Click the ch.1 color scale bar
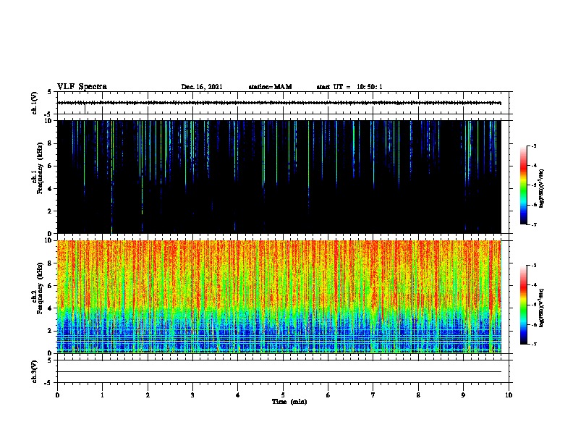573x443 pixels. tap(523, 185)
